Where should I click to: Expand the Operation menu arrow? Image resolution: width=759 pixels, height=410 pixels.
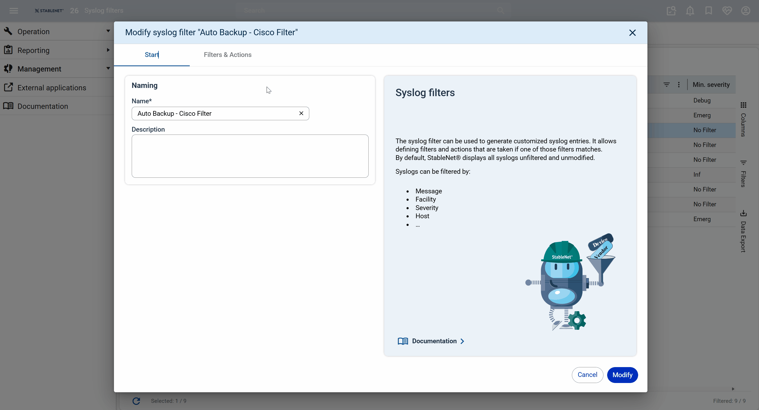point(108,31)
